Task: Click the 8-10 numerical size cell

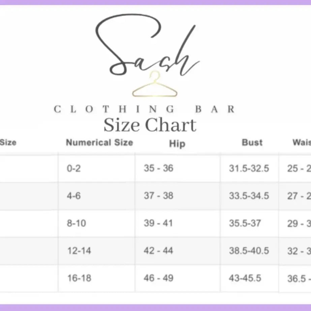Action: pyautogui.click(x=76, y=223)
